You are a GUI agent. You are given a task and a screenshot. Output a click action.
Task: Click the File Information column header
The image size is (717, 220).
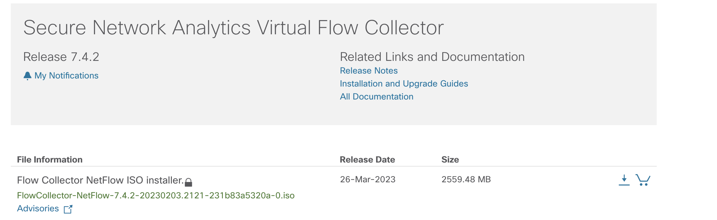click(50, 160)
